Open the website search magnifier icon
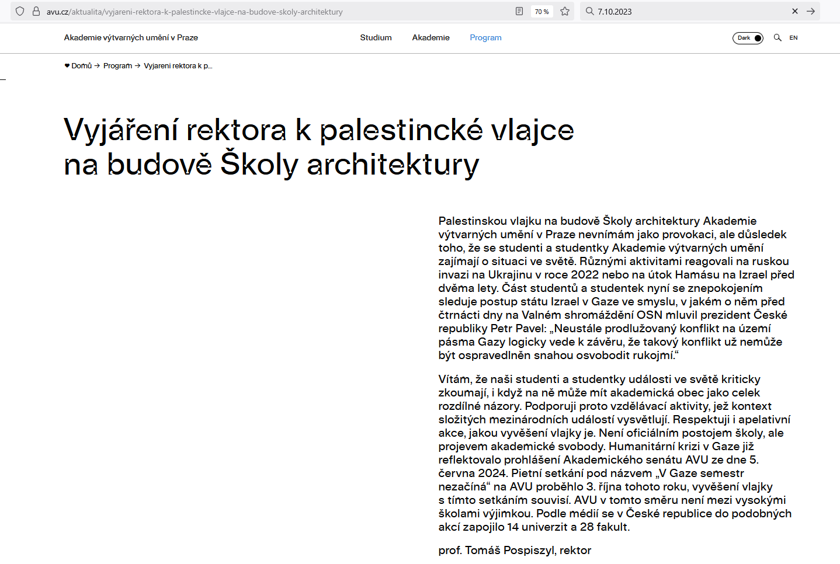The image size is (840, 564). (x=777, y=38)
